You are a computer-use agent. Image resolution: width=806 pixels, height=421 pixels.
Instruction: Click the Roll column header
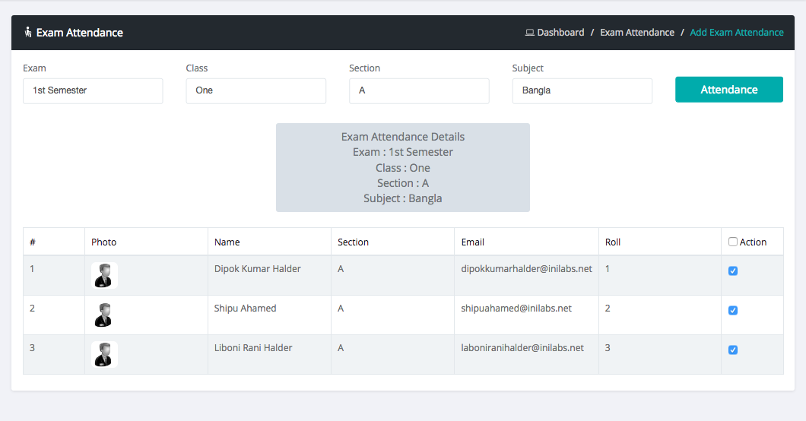613,242
